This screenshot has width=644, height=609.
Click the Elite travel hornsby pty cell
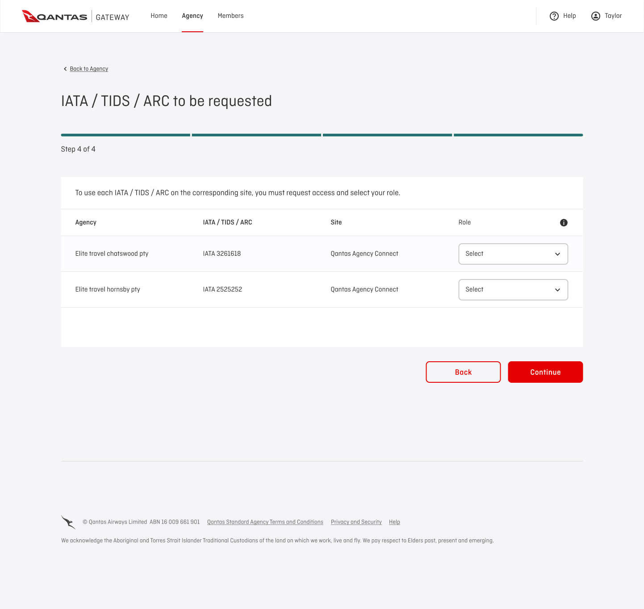pyautogui.click(x=108, y=289)
